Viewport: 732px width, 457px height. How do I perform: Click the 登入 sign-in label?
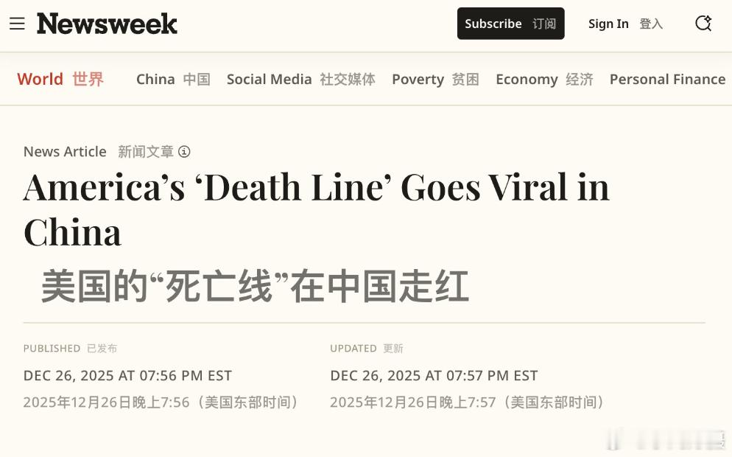650,24
